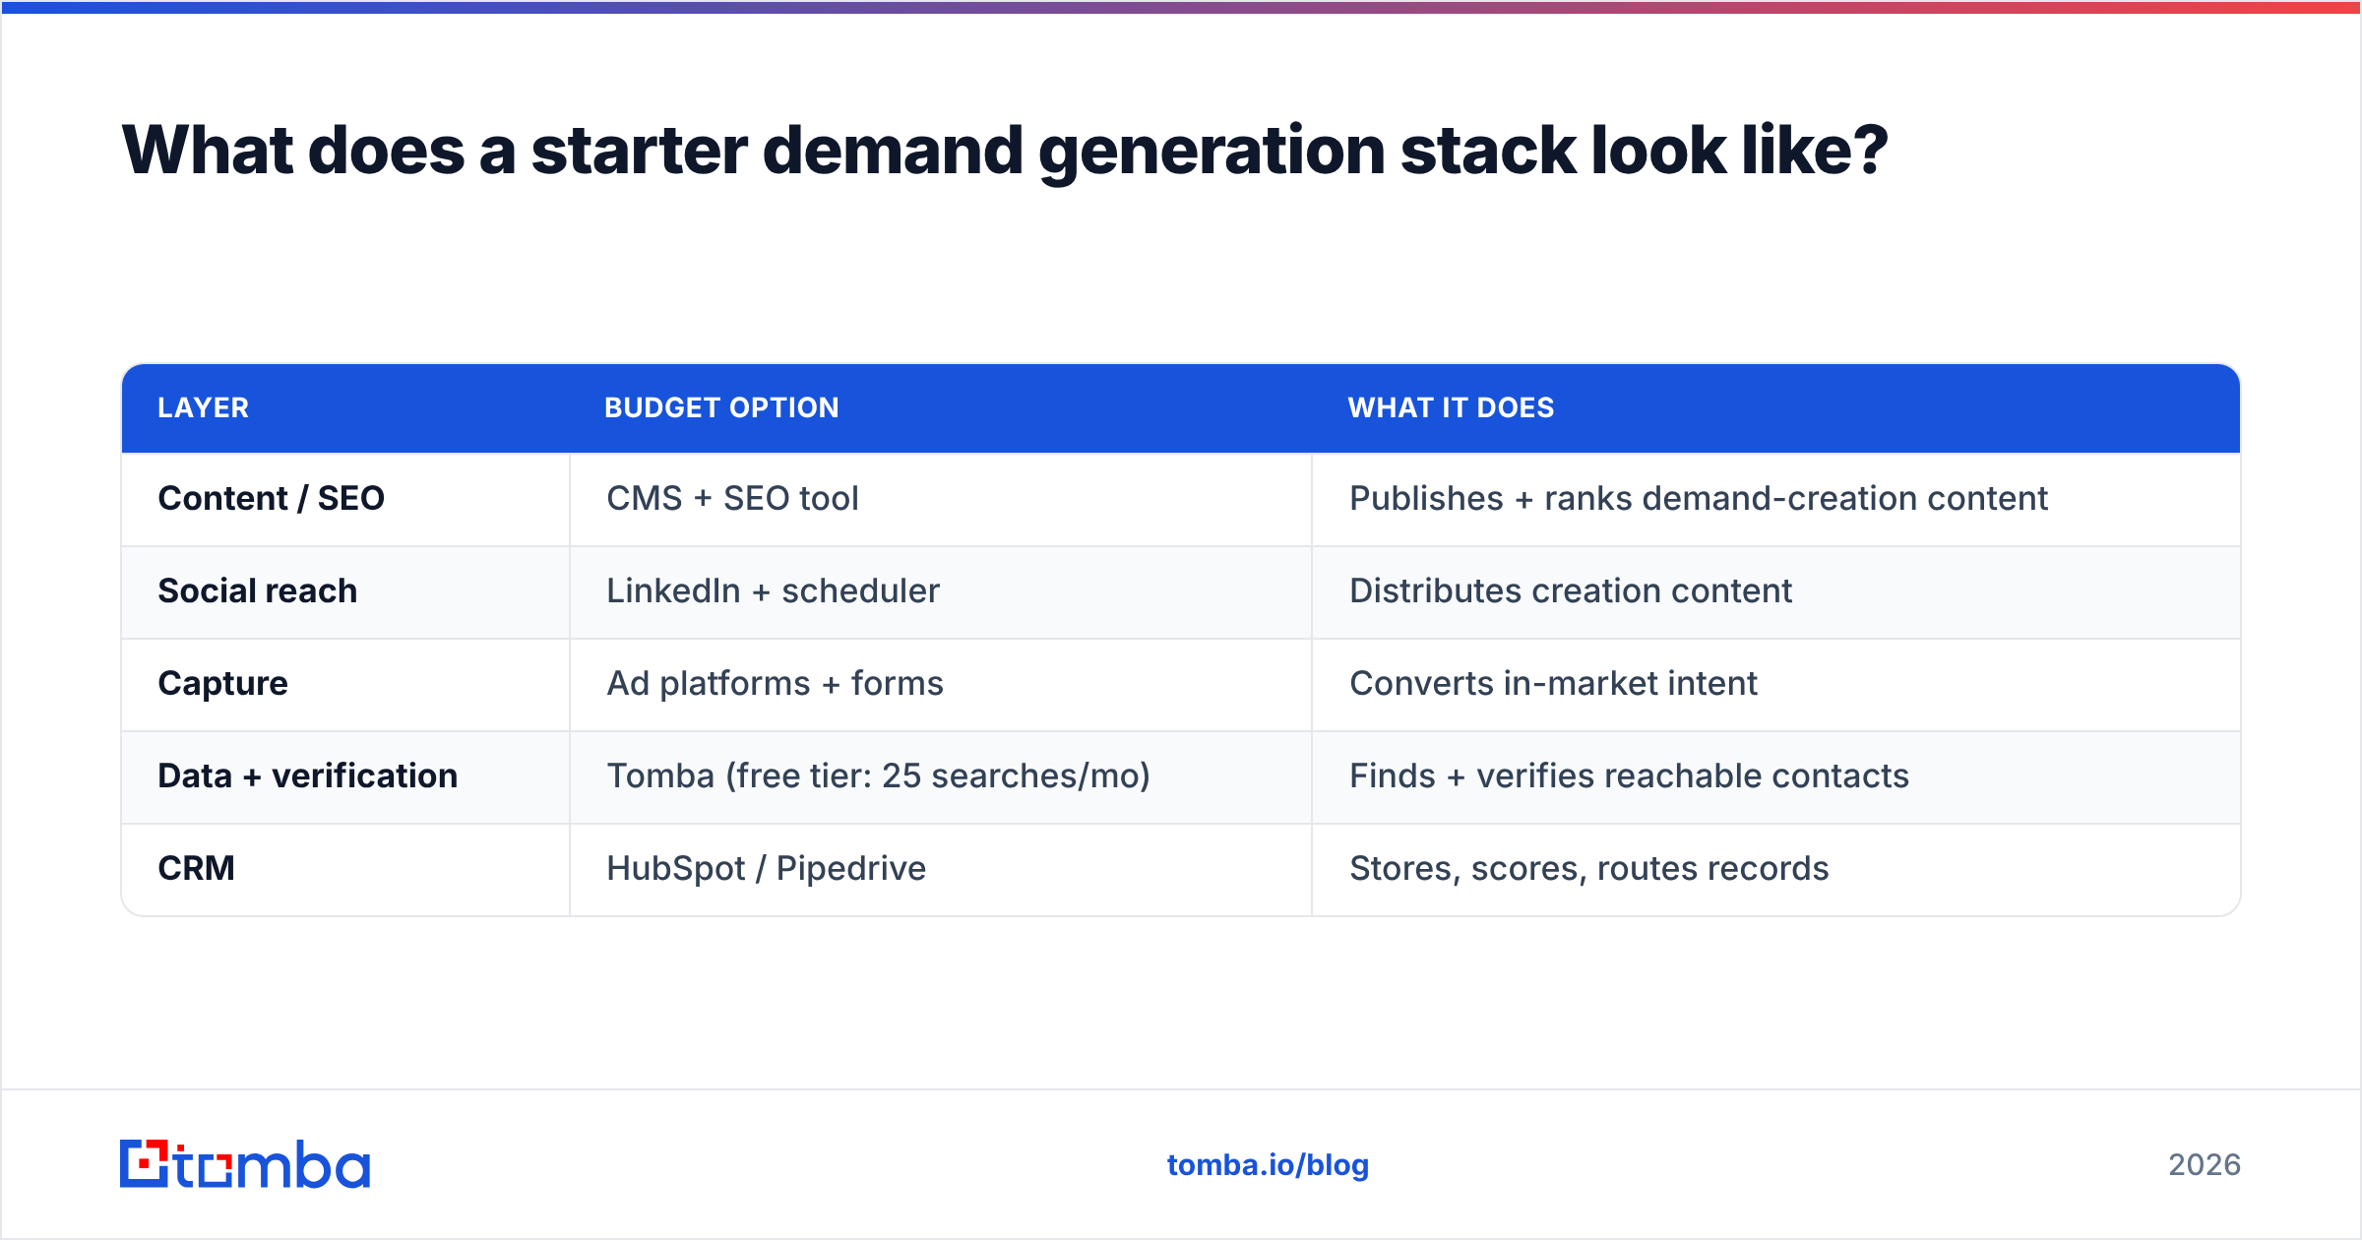Select the 'Capture' layer cell

point(345,684)
